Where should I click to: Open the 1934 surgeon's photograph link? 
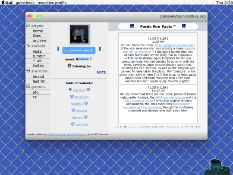tap(175, 45)
